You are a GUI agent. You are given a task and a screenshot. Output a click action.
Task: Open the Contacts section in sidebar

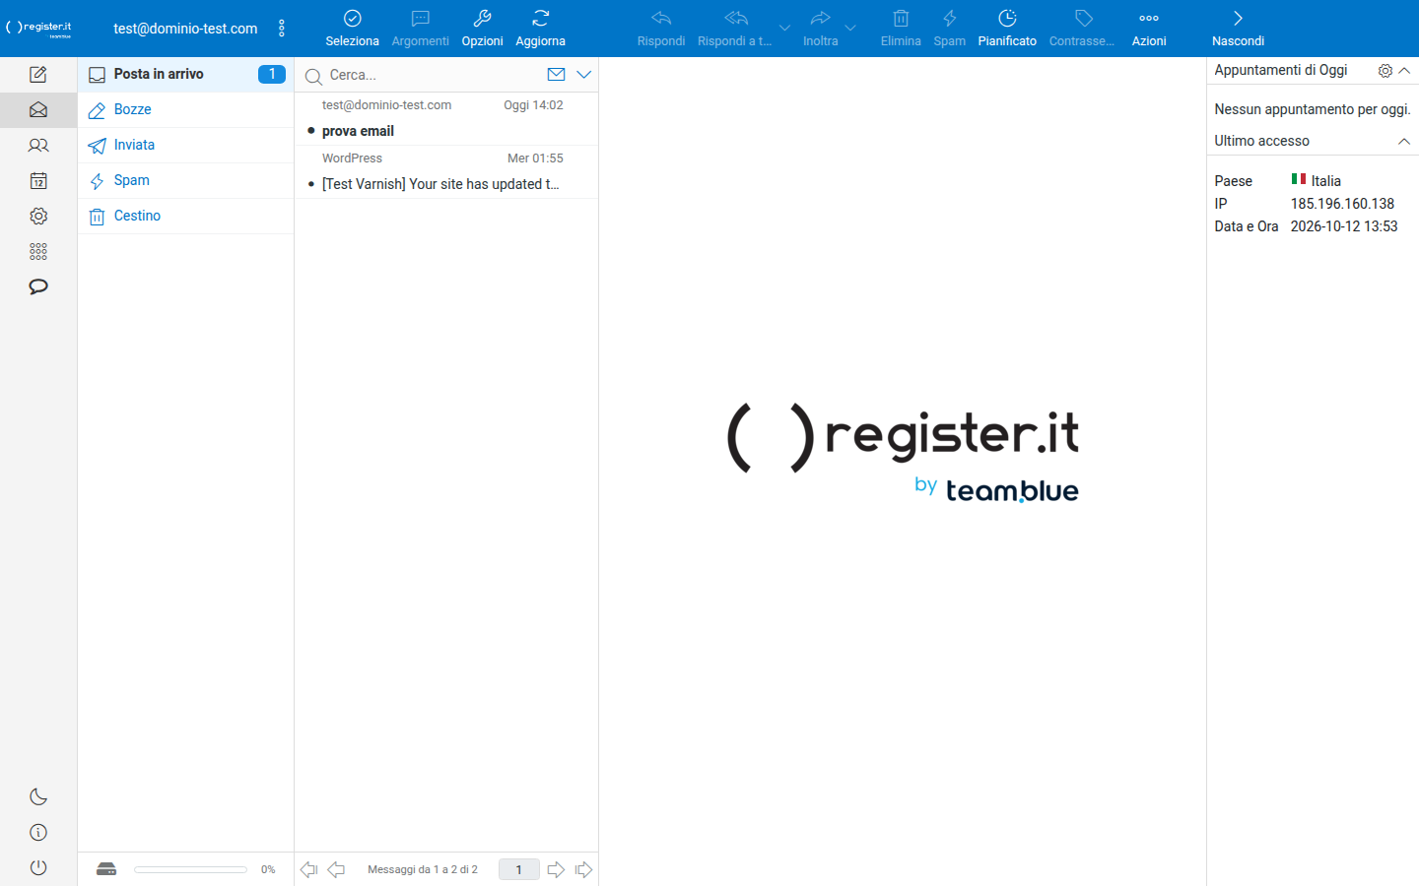38,146
